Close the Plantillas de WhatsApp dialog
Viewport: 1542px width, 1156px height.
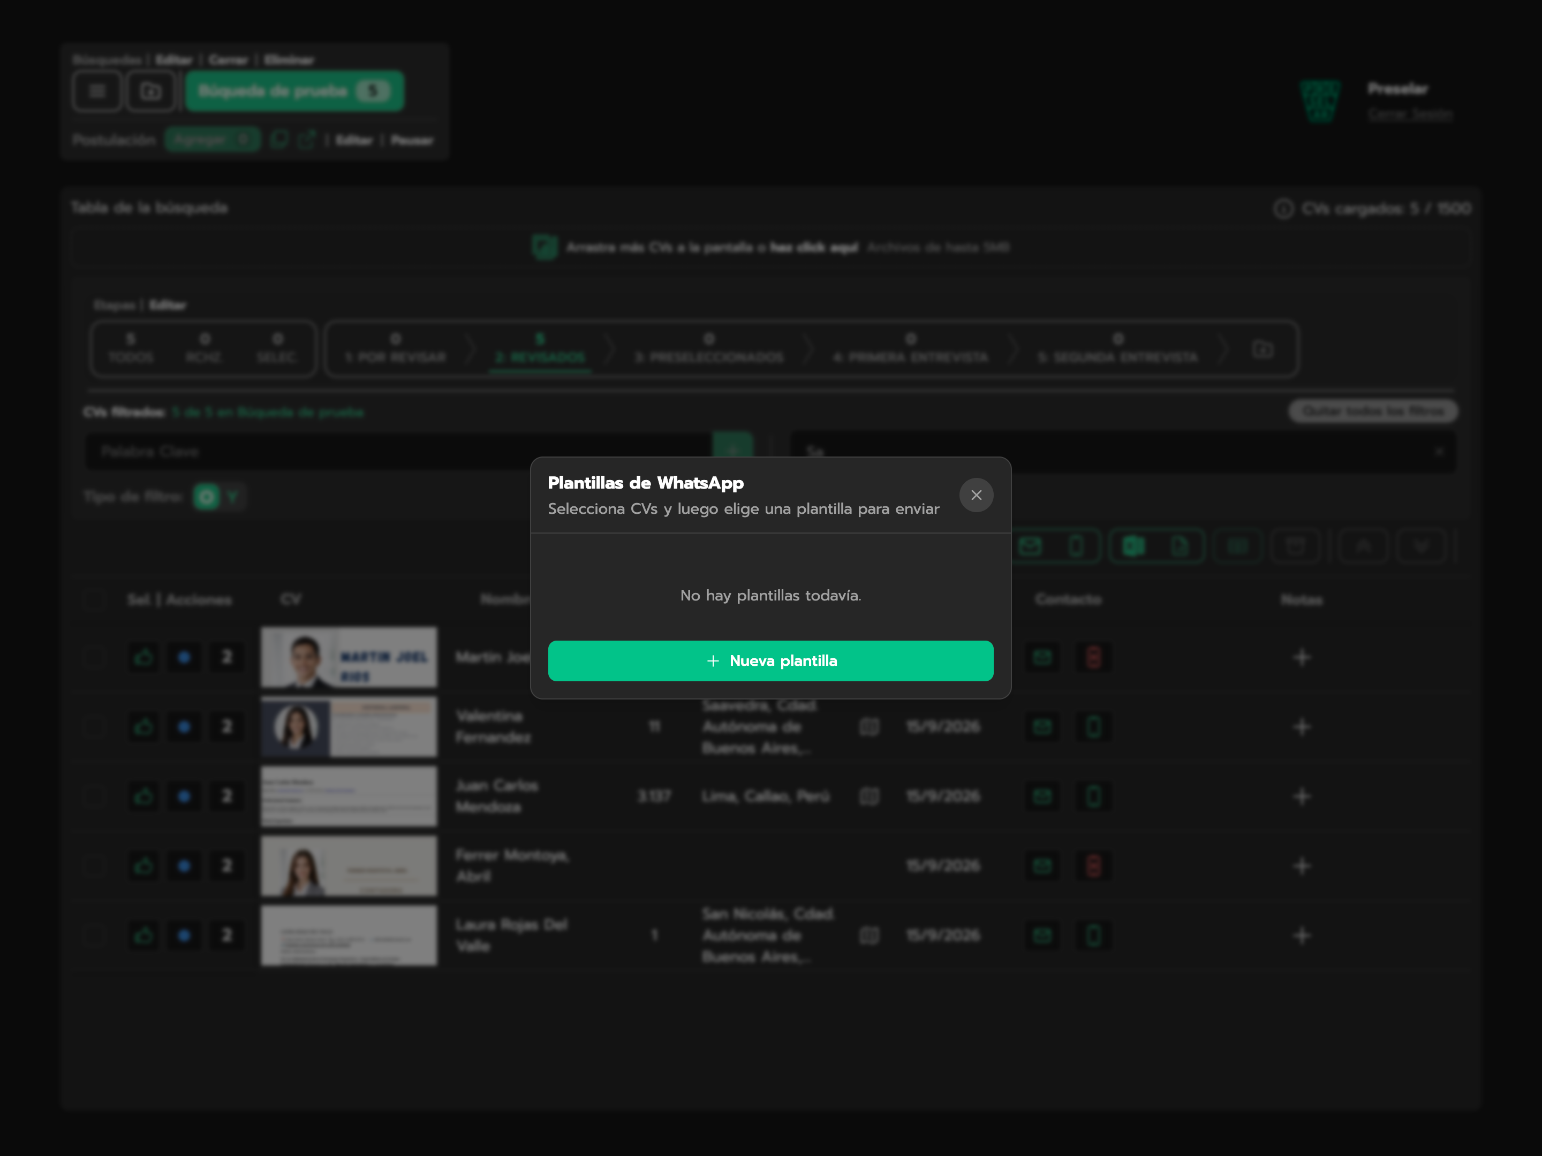[x=976, y=495]
